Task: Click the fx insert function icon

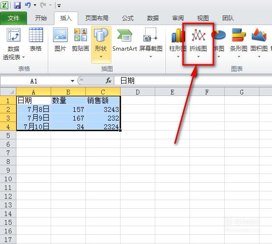Action: coord(109,81)
